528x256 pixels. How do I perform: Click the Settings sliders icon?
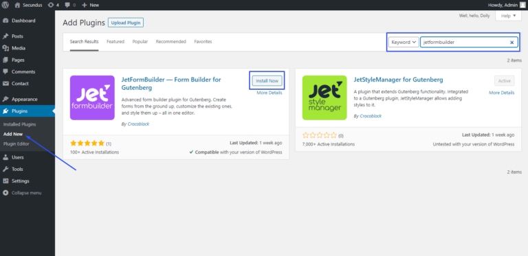point(5,181)
